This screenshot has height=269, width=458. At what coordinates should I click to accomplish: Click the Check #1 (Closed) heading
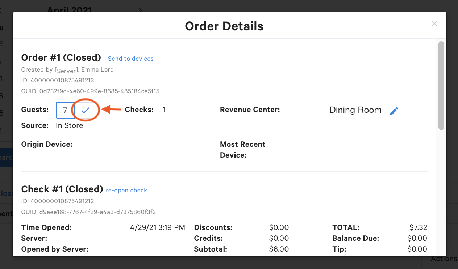[x=62, y=189]
